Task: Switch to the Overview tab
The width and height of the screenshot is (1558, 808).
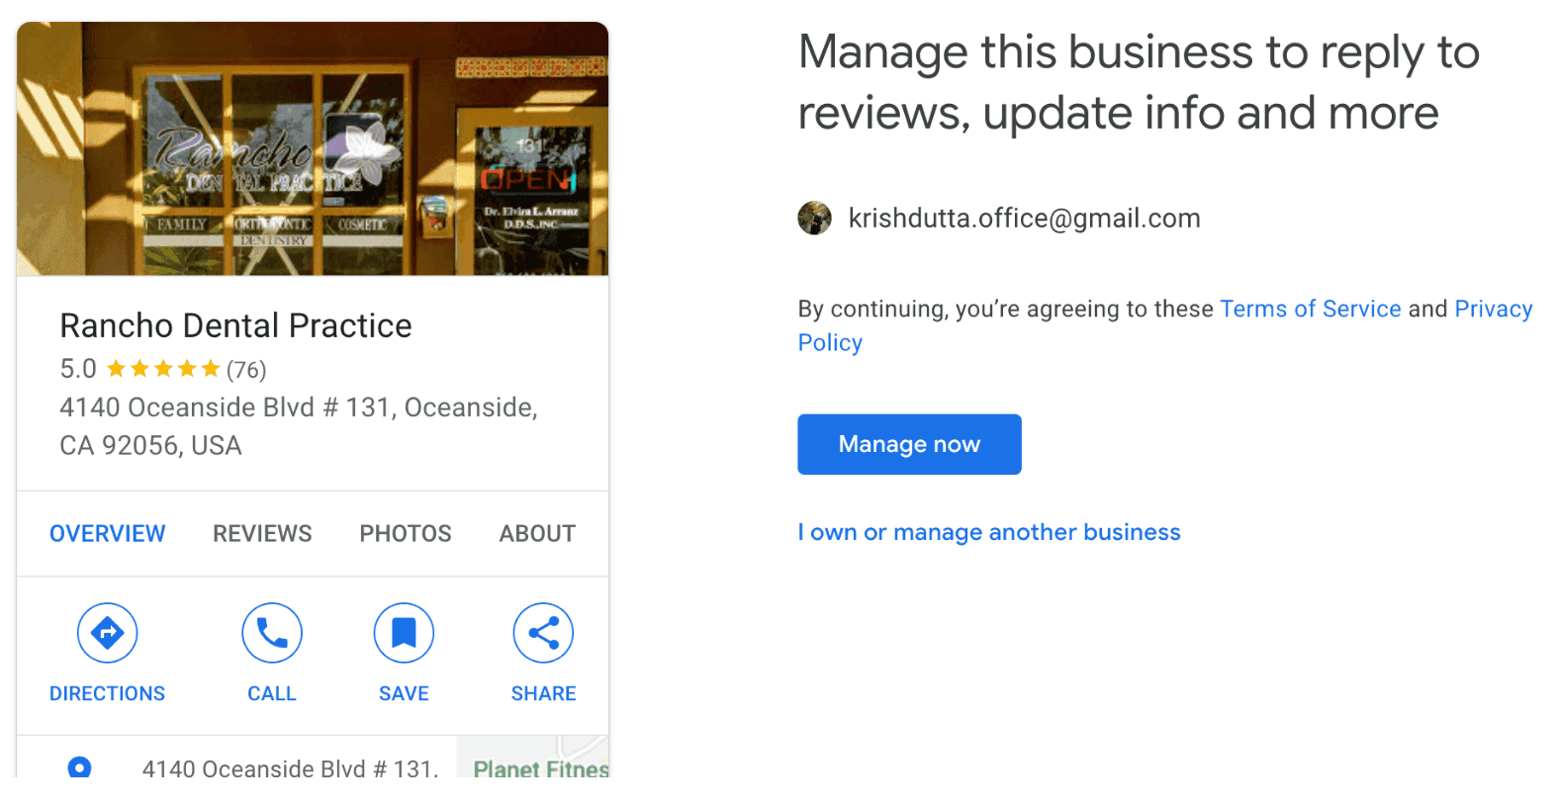Action: pyautogui.click(x=108, y=533)
